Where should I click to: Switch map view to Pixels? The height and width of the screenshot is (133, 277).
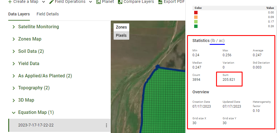121,36
